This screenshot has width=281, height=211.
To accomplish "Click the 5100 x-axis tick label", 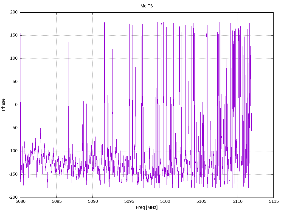I will (165, 201).
